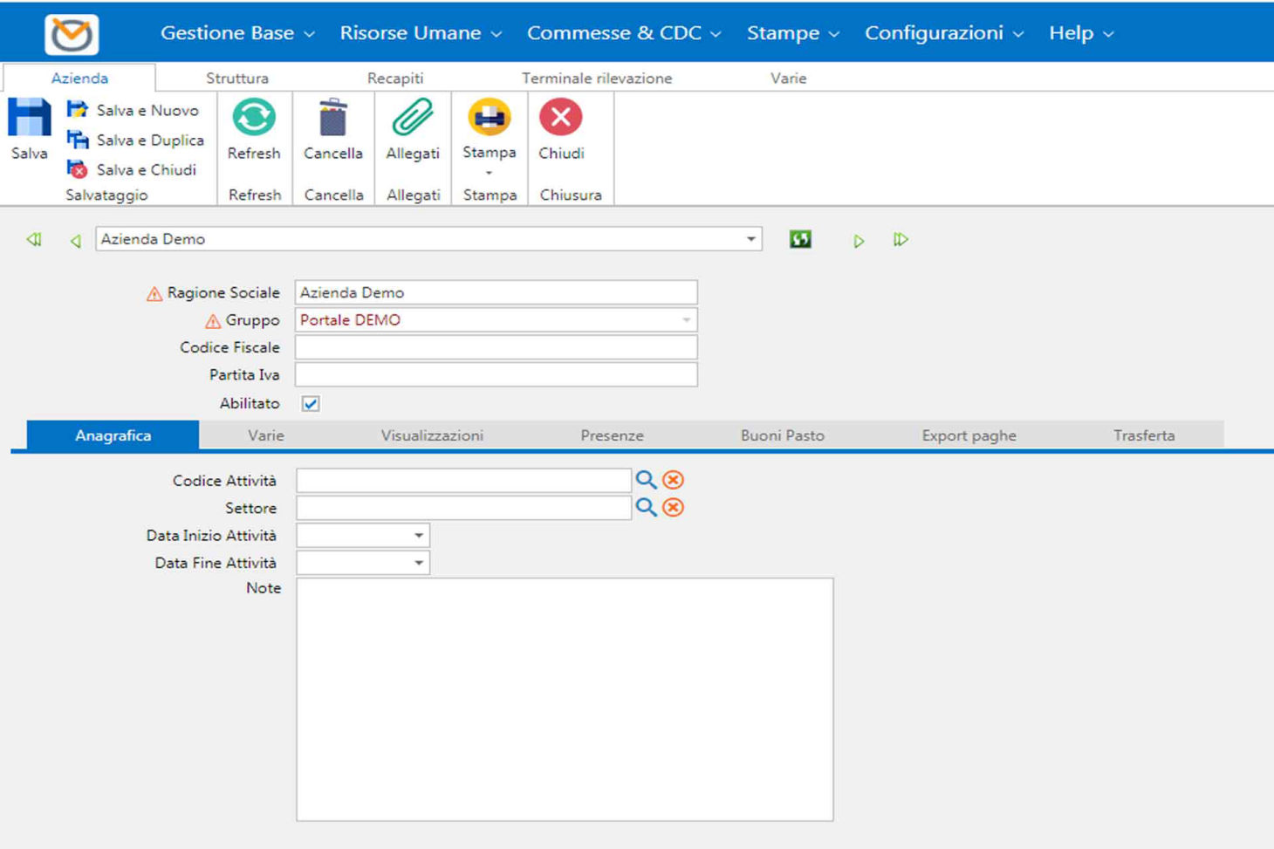Viewport: 1274px width, 849px height.
Task: Go to first record arrow
Action: click(34, 240)
